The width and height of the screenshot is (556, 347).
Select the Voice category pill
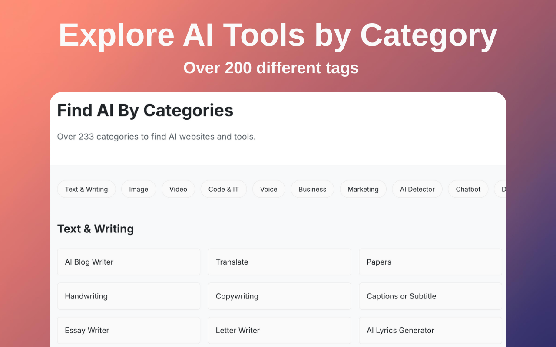(268, 189)
